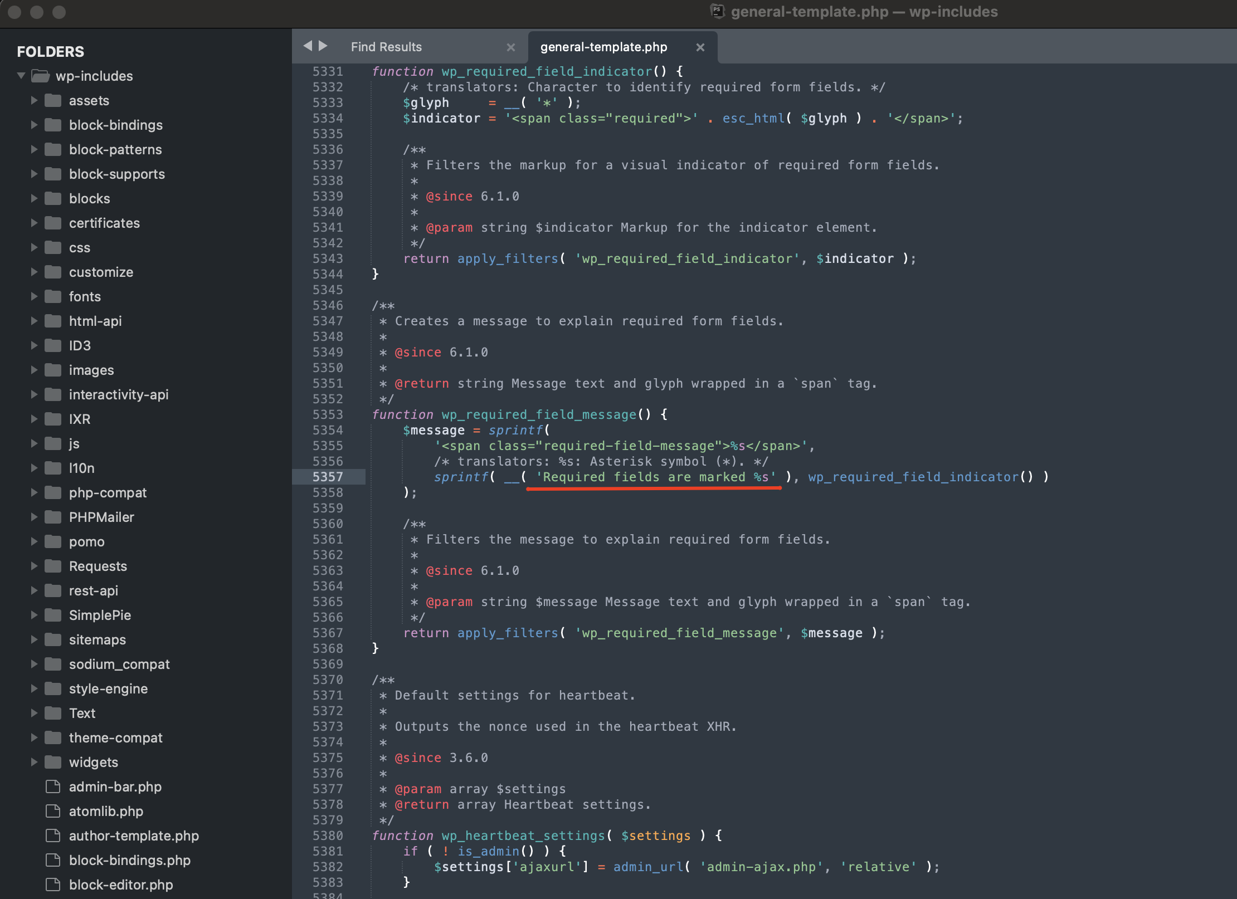Expand the css folder arrow
The width and height of the screenshot is (1237, 899).
[34, 247]
